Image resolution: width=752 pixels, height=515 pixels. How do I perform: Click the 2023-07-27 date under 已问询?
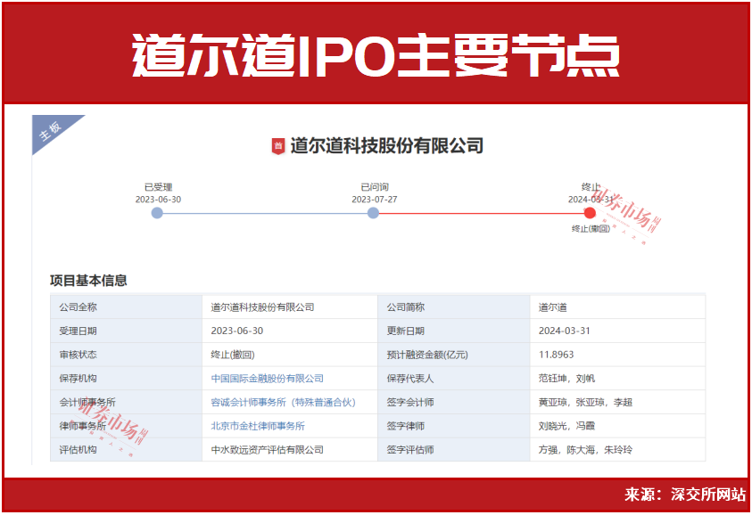pos(374,200)
